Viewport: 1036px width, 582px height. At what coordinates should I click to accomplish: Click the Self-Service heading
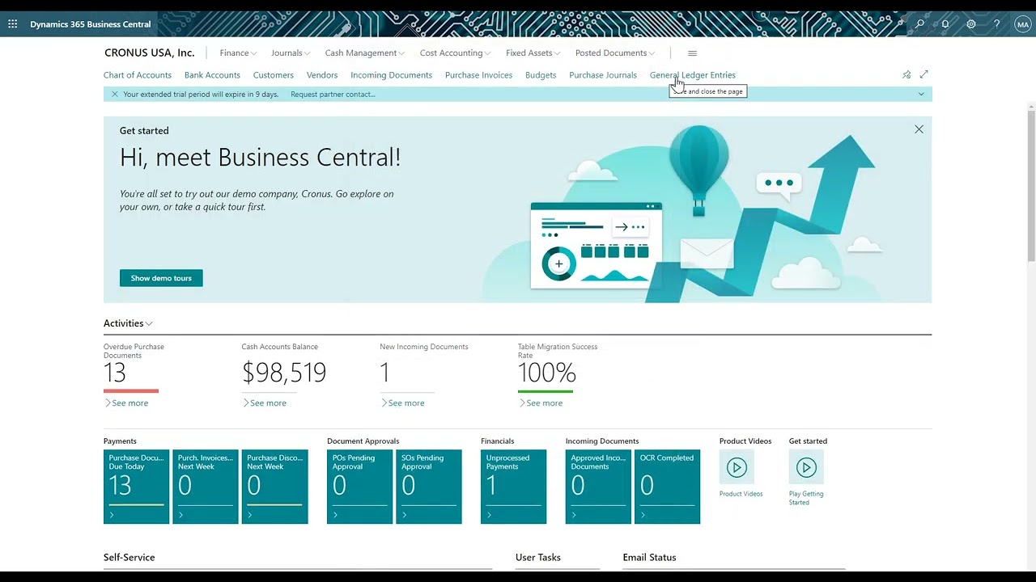[129, 558]
